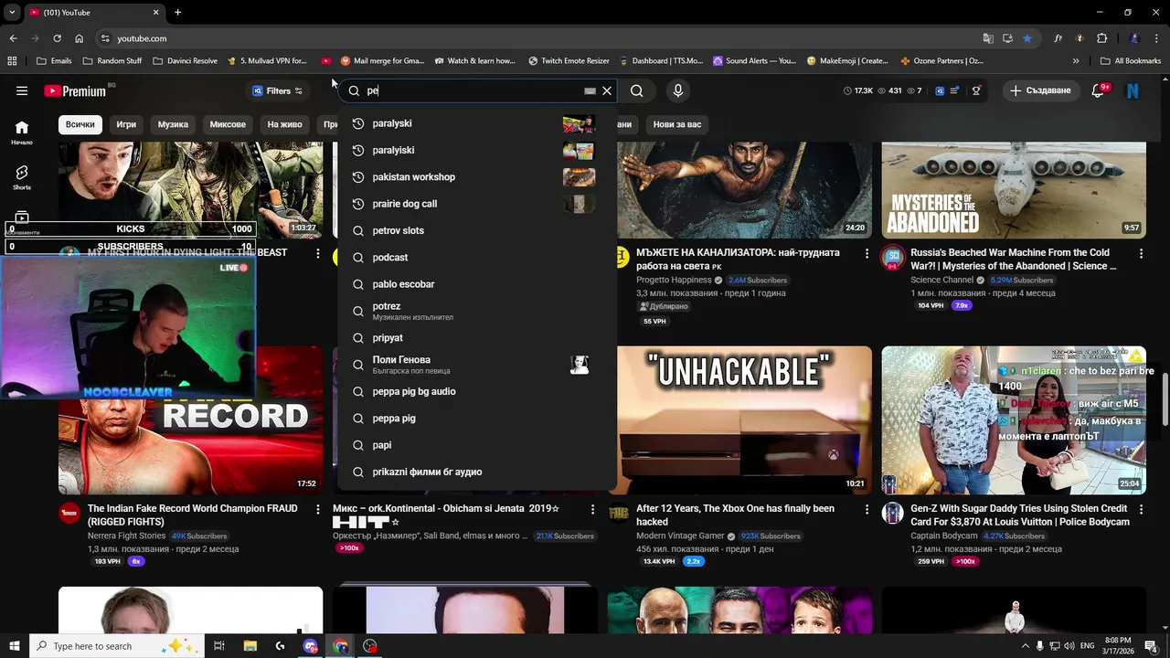Open Mysteries of the Abandoned video thumbnail
1170x658 pixels.
click(x=1014, y=190)
